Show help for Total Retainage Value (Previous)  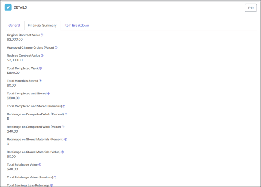(x=55, y=177)
